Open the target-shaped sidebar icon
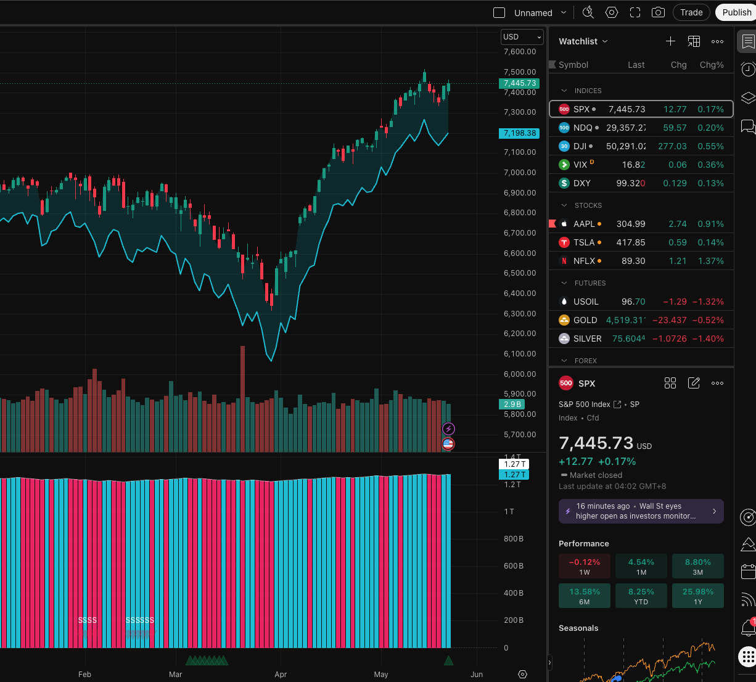Viewport: 756px width, 682px height. pyautogui.click(x=747, y=516)
